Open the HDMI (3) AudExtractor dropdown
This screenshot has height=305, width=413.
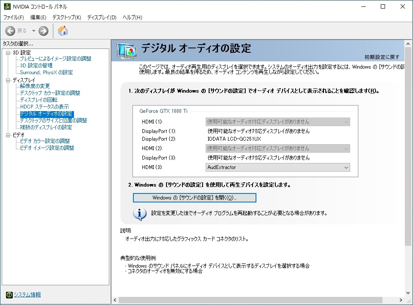click(x=277, y=167)
